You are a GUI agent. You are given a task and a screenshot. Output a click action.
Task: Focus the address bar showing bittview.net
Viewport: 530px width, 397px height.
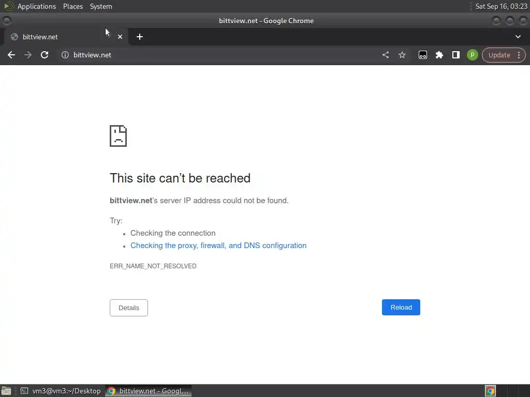coord(216,55)
